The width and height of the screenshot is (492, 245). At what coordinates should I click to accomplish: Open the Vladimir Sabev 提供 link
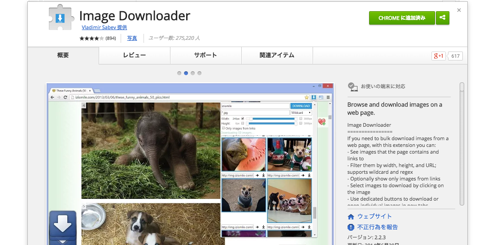(x=104, y=27)
